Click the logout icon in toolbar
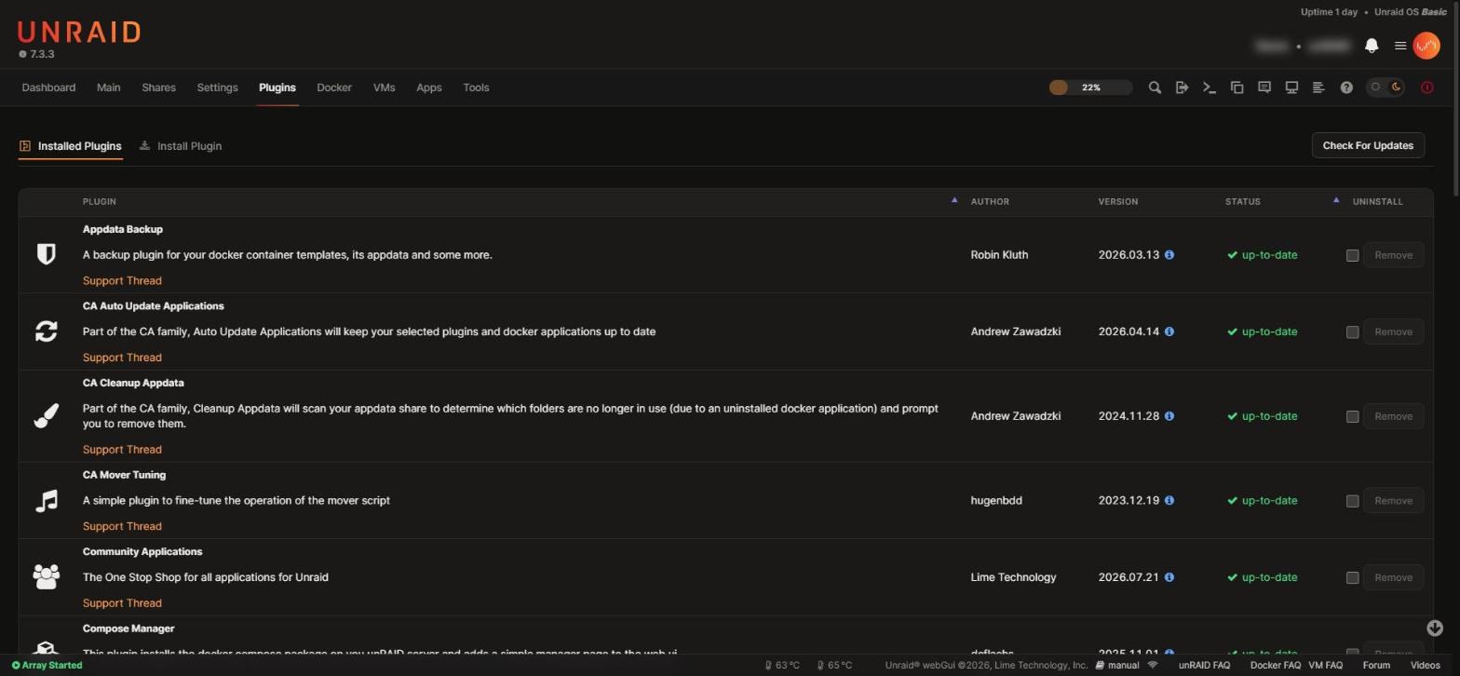This screenshot has height=676, width=1460. [1183, 88]
